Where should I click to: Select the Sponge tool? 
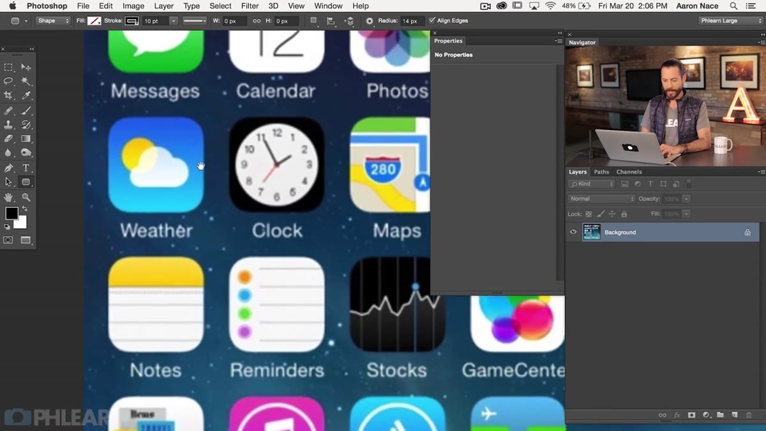[26, 152]
